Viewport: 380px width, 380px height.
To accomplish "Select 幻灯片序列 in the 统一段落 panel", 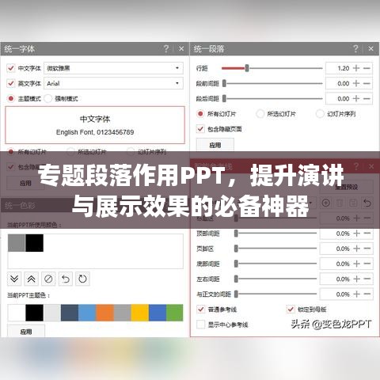I will pos(320,114).
